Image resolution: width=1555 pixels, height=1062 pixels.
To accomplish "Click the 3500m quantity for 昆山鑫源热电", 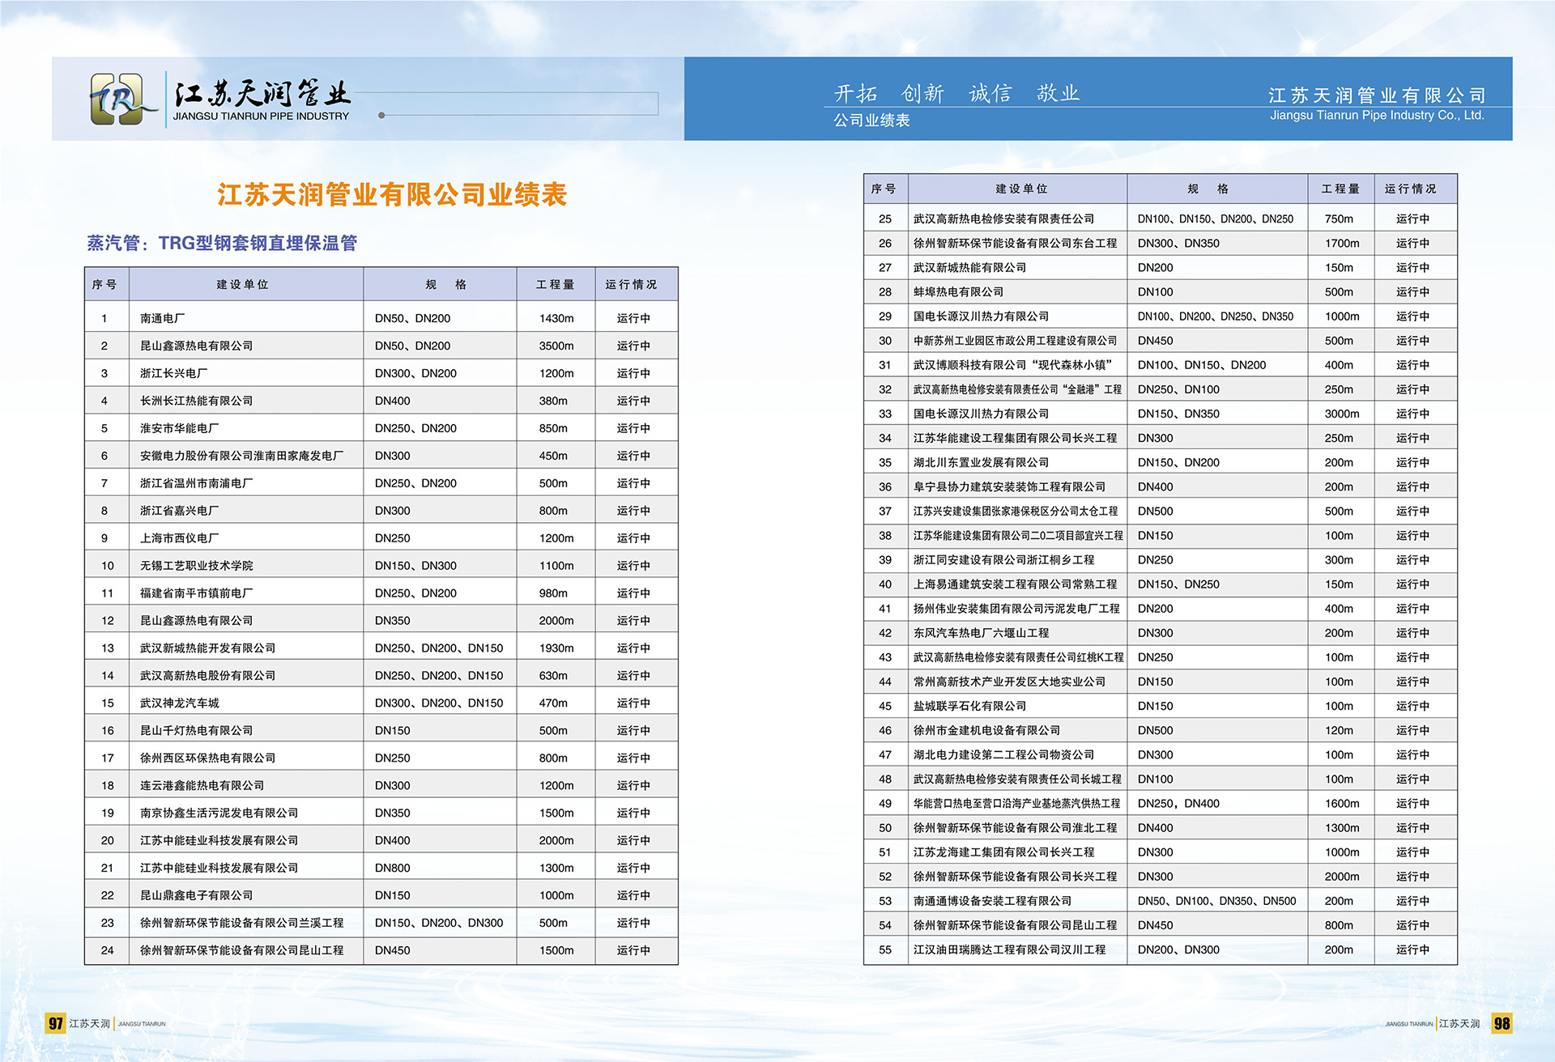I will [x=556, y=346].
